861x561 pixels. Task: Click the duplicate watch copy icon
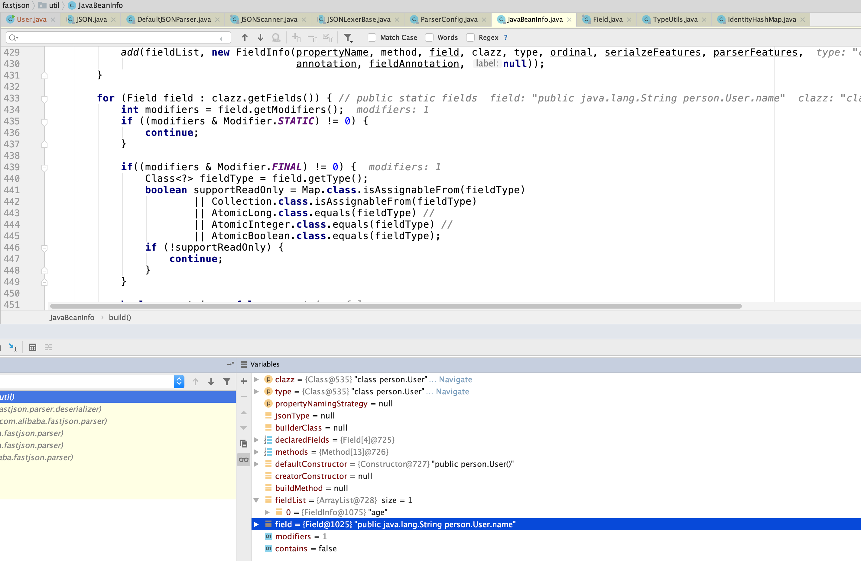pos(243,444)
